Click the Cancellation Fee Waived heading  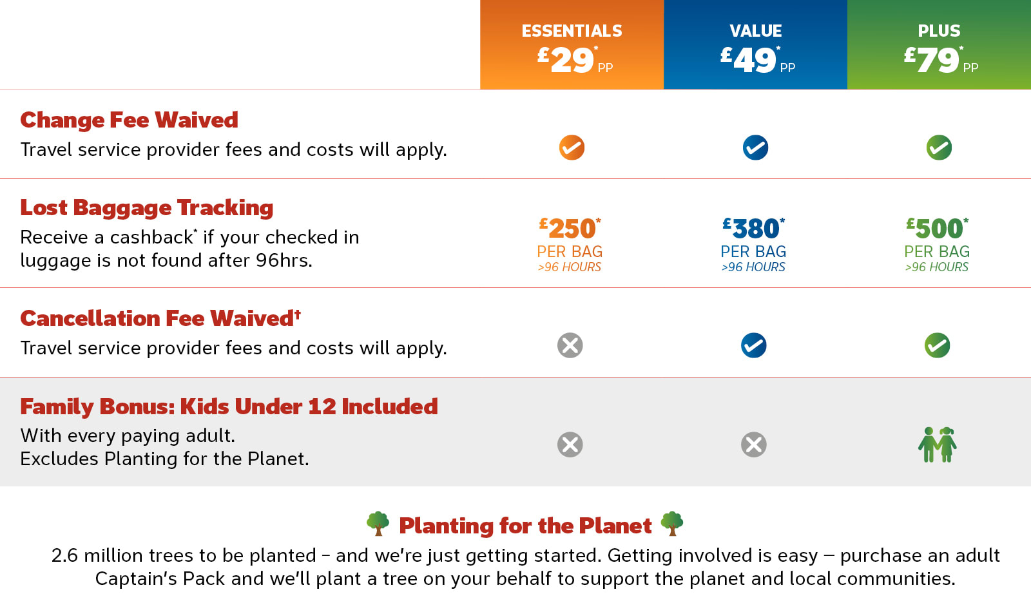tap(160, 318)
